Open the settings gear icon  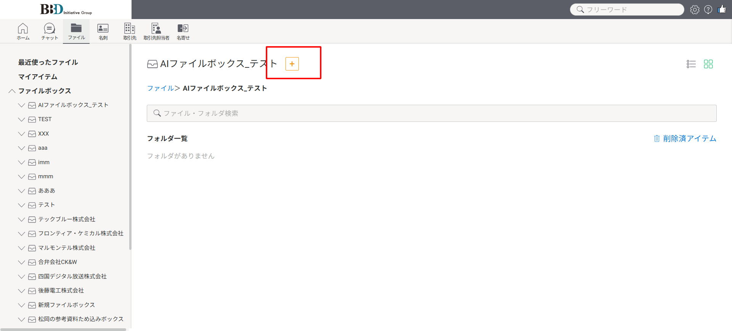point(695,10)
